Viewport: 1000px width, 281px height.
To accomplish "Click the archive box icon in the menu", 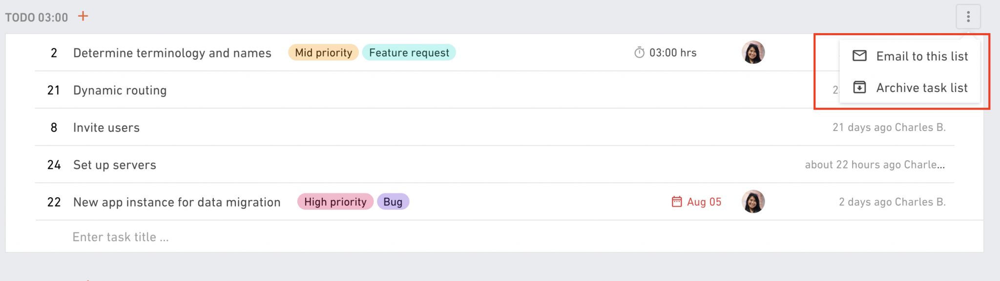I will [859, 87].
